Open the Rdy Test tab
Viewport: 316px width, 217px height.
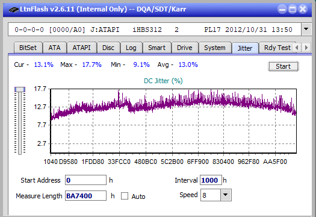pos(277,48)
